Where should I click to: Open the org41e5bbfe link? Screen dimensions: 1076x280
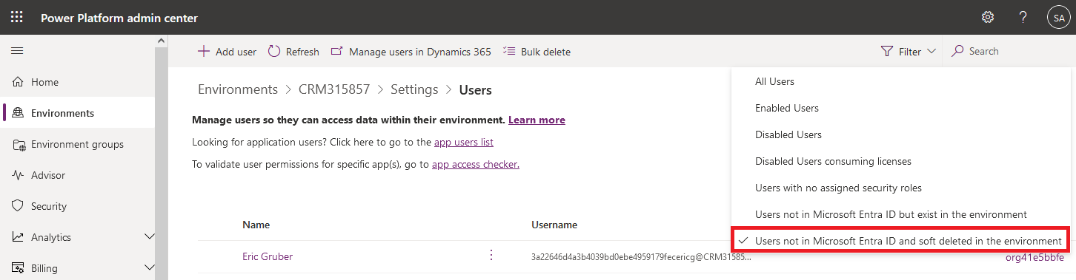[x=1035, y=257]
